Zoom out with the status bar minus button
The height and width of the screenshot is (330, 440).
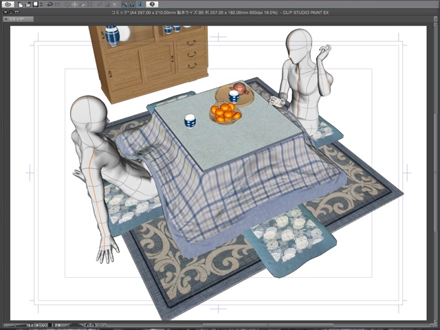pyautogui.click(x=37, y=325)
